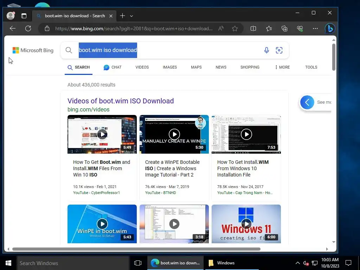Image resolution: width=360 pixels, height=270 pixels.
Task: Open the bing.com/videos link
Action: tap(88, 110)
